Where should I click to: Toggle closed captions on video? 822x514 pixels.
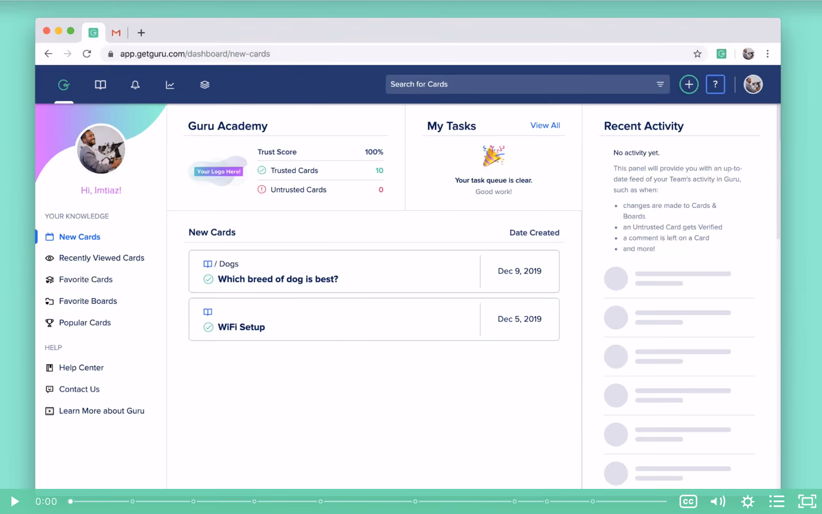[688, 501]
